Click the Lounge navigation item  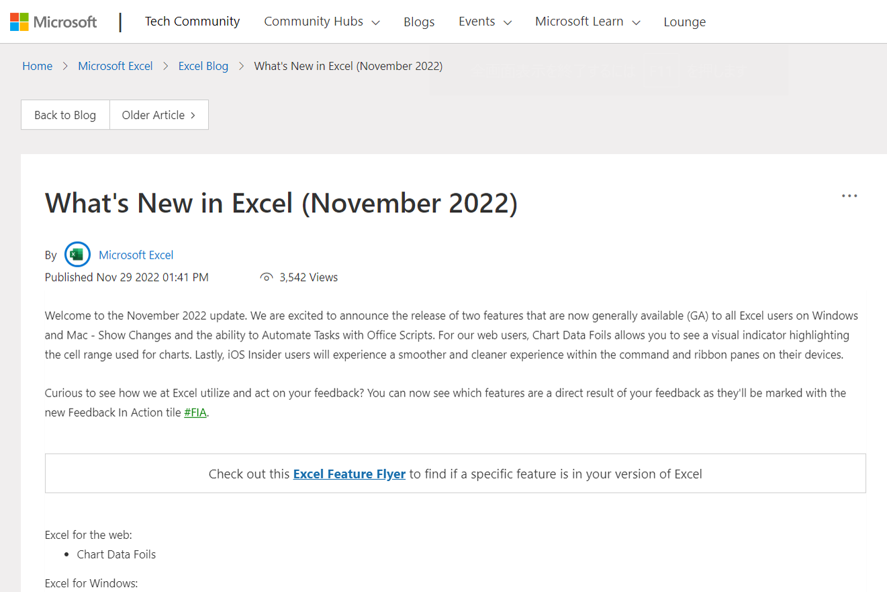click(x=684, y=22)
